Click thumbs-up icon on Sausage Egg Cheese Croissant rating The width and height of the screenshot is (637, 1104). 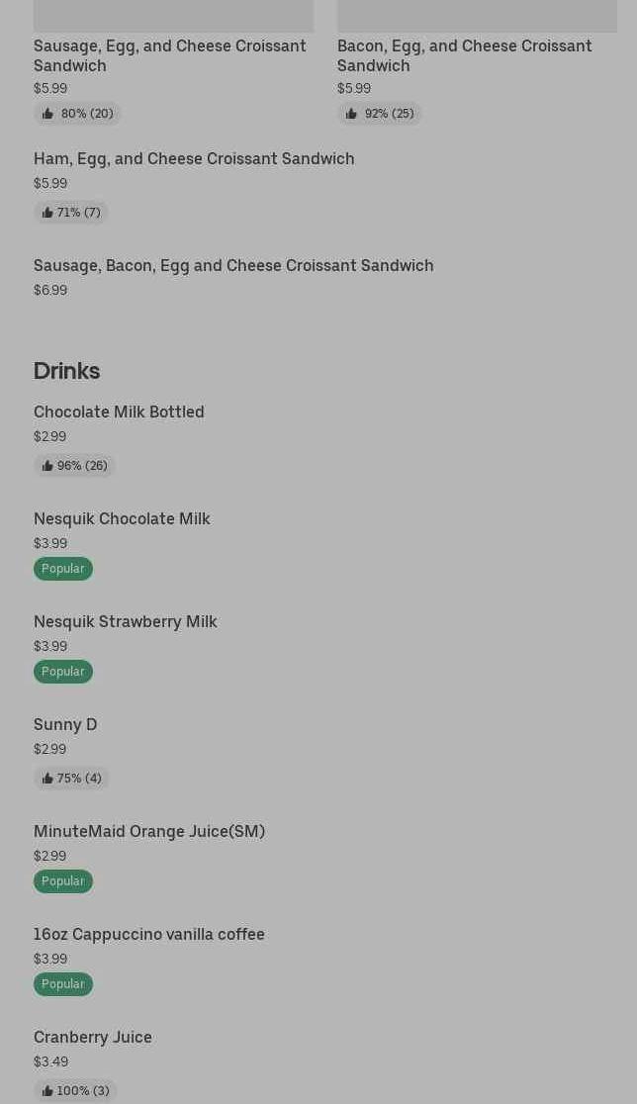(x=47, y=114)
